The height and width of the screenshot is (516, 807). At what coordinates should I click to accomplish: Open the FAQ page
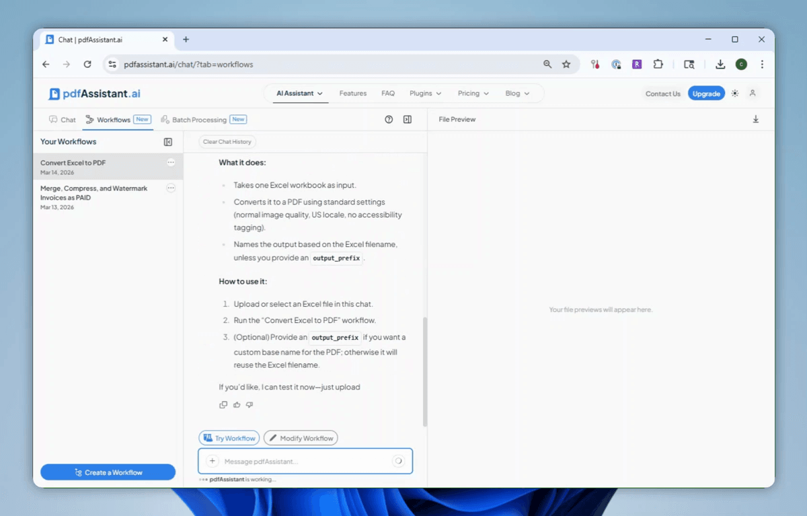[388, 94]
